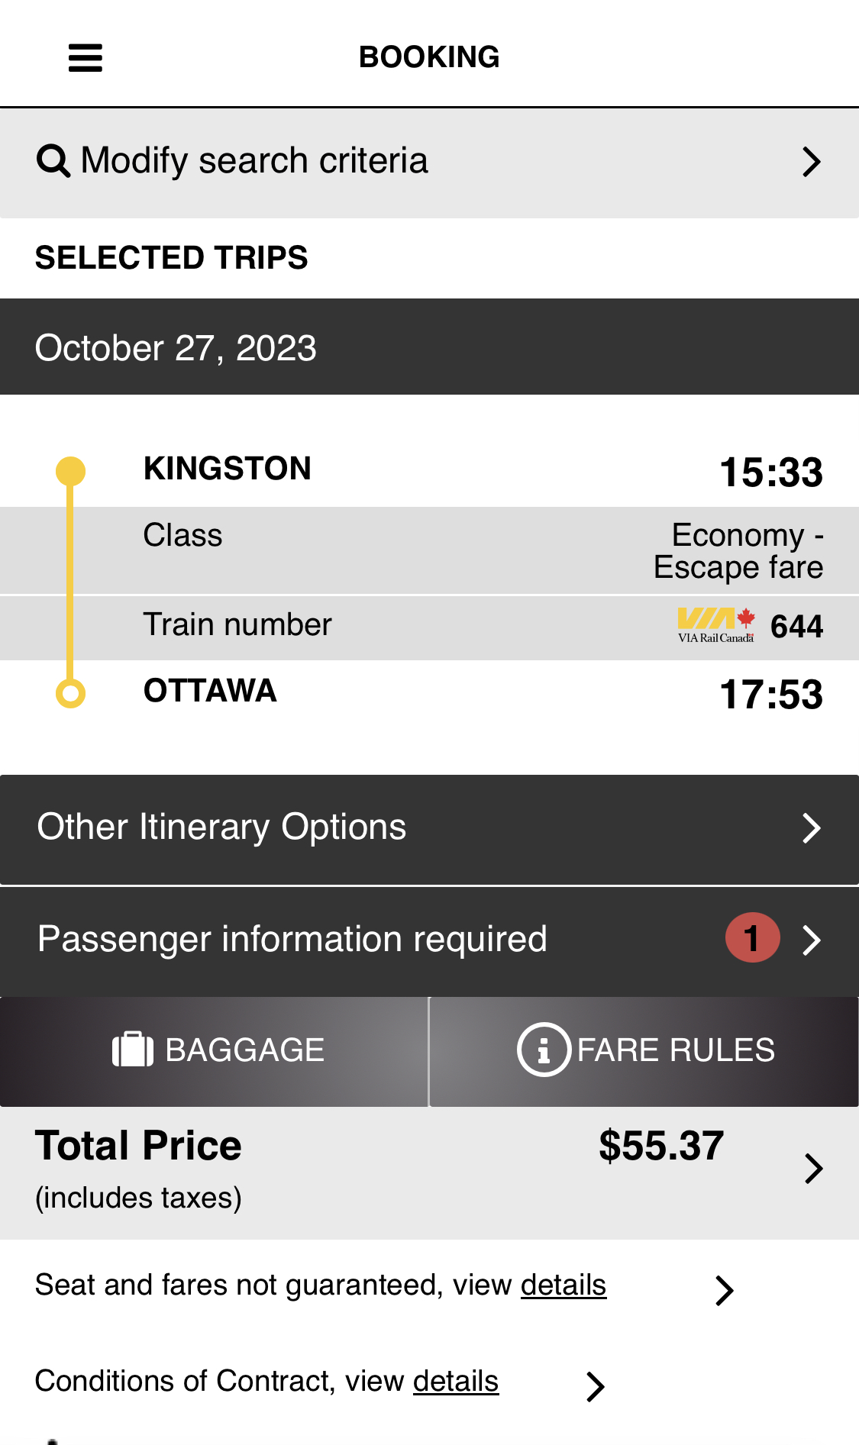Click the search magnifier icon

[x=53, y=161]
